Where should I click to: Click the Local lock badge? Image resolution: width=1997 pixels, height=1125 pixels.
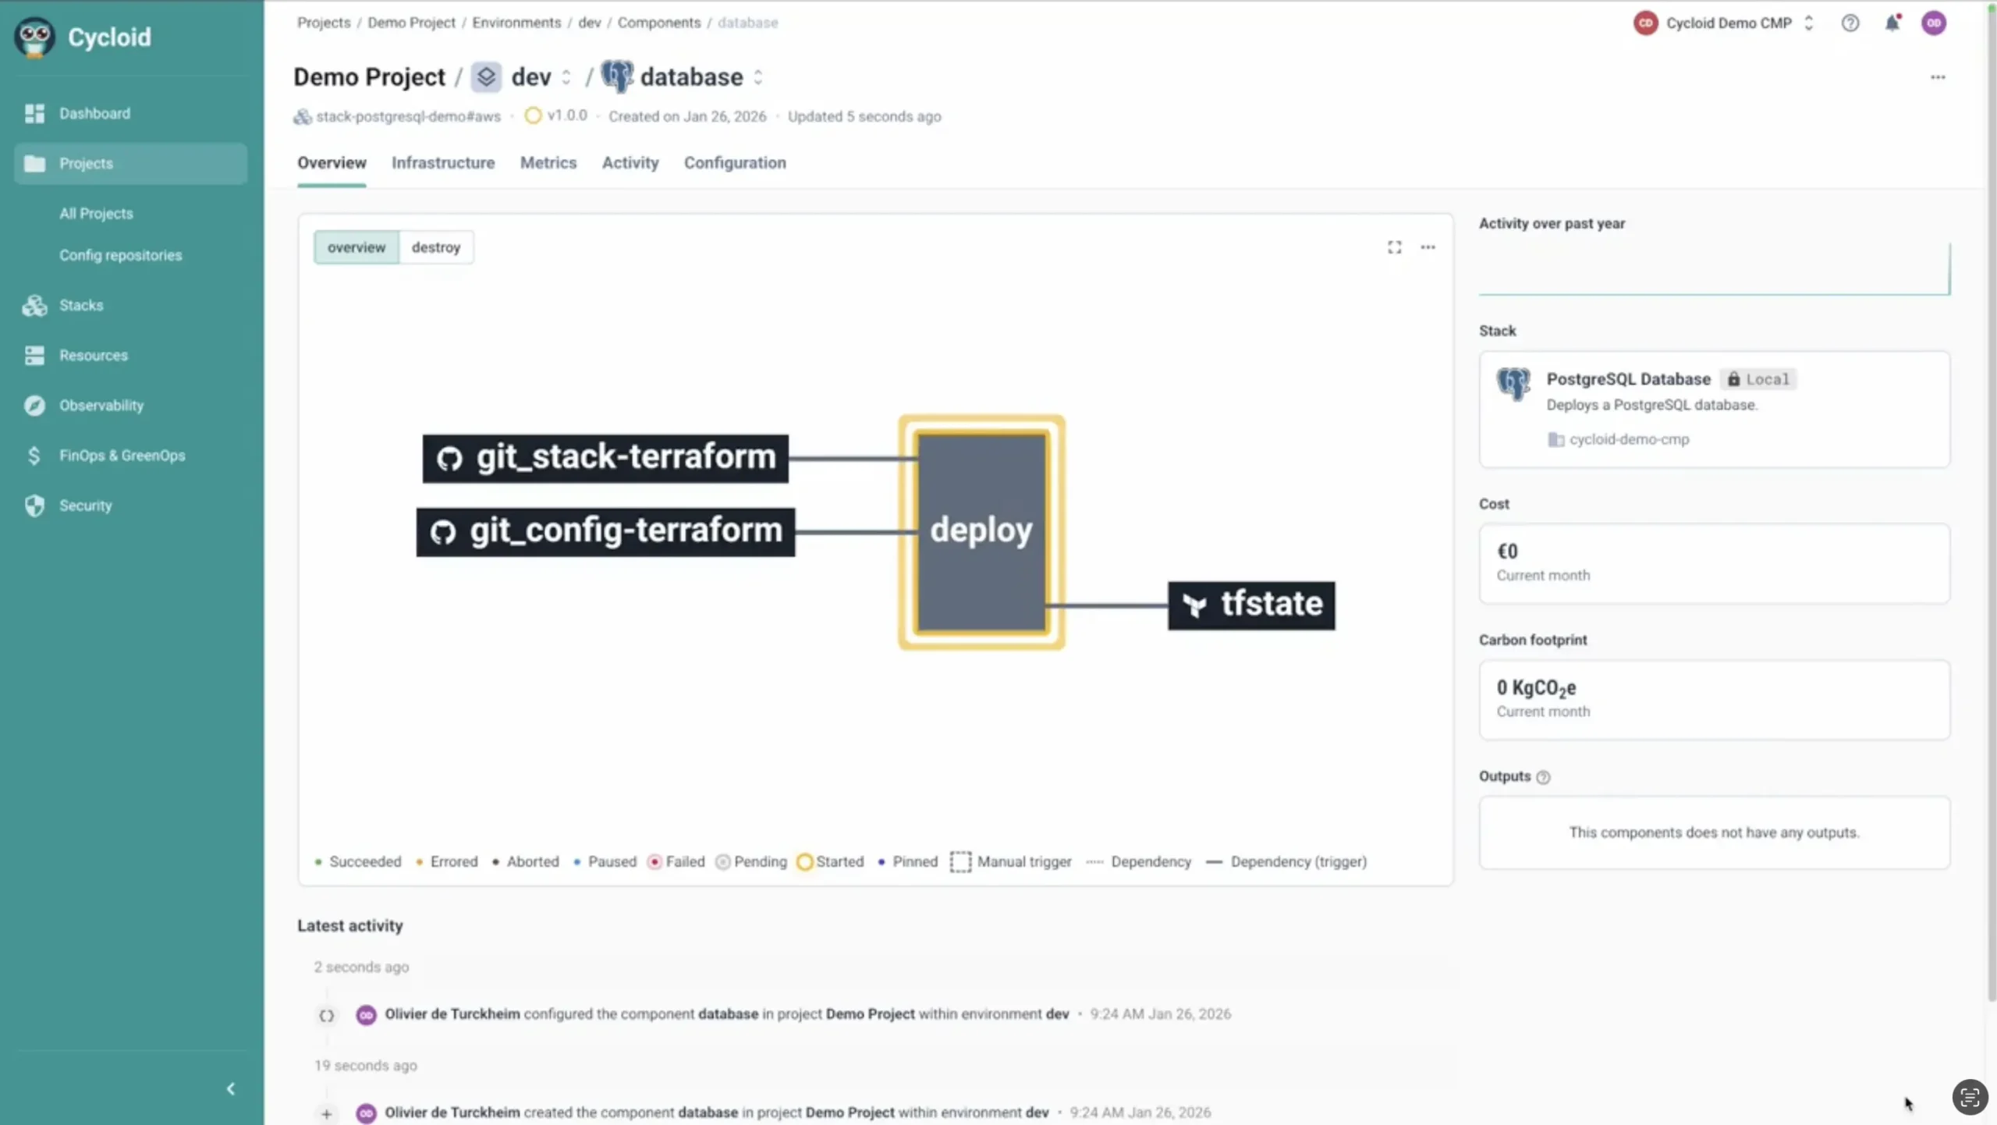pyautogui.click(x=1758, y=379)
